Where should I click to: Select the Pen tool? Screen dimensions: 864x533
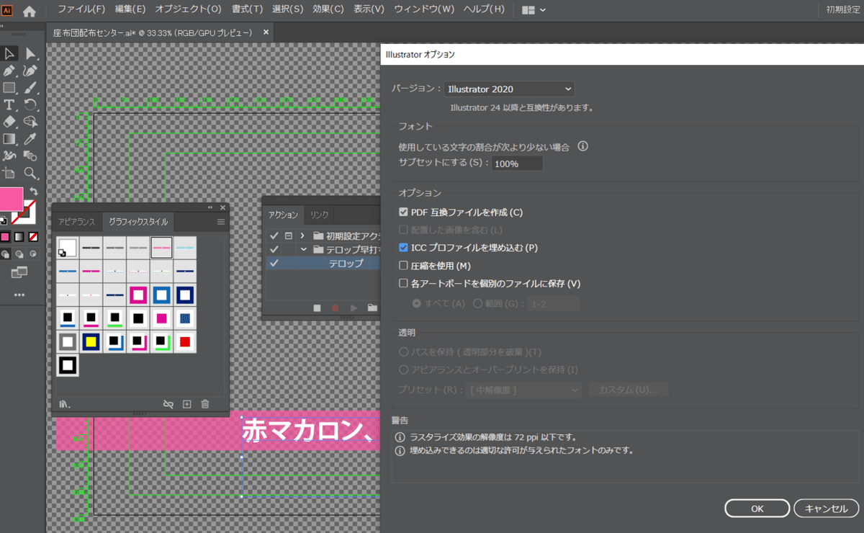coord(9,71)
